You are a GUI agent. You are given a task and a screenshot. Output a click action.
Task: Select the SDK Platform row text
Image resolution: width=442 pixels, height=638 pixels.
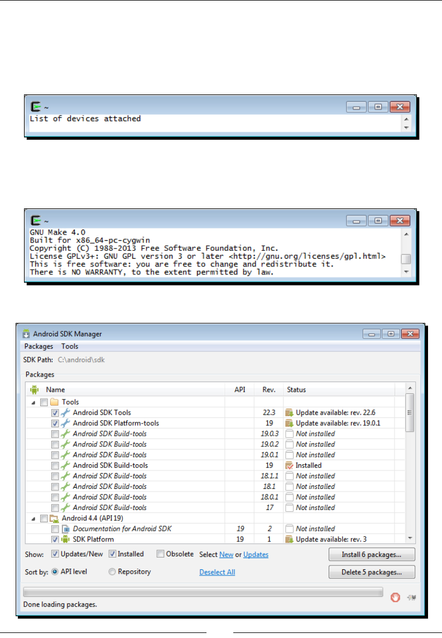[x=94, y=540]
